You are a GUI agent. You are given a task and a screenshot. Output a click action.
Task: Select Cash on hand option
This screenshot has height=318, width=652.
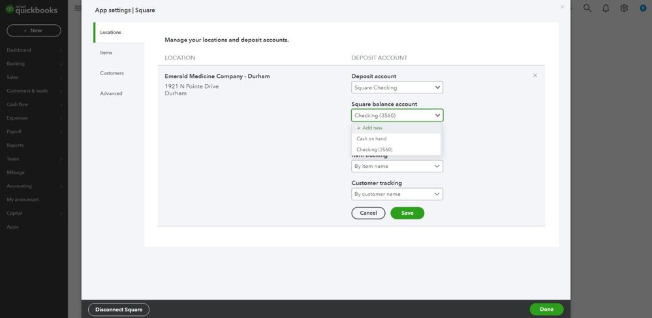click(x=371, y=139)
